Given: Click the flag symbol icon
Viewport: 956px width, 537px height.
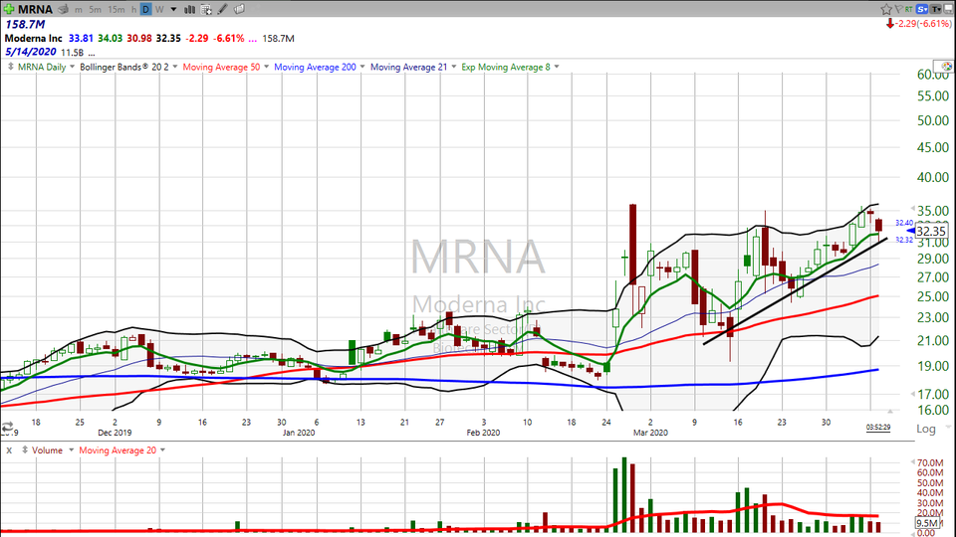Looking at the screenshot, I should tap(898, 9).
